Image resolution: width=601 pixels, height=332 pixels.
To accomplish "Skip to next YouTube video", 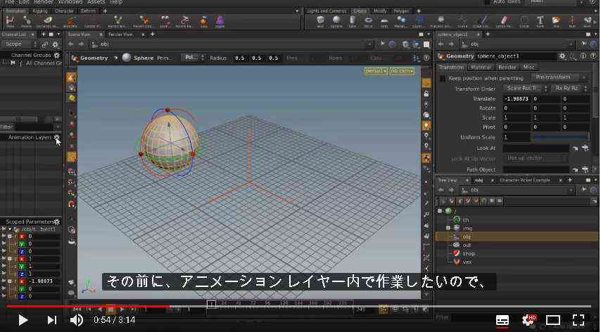I will [x=52, y=320].
